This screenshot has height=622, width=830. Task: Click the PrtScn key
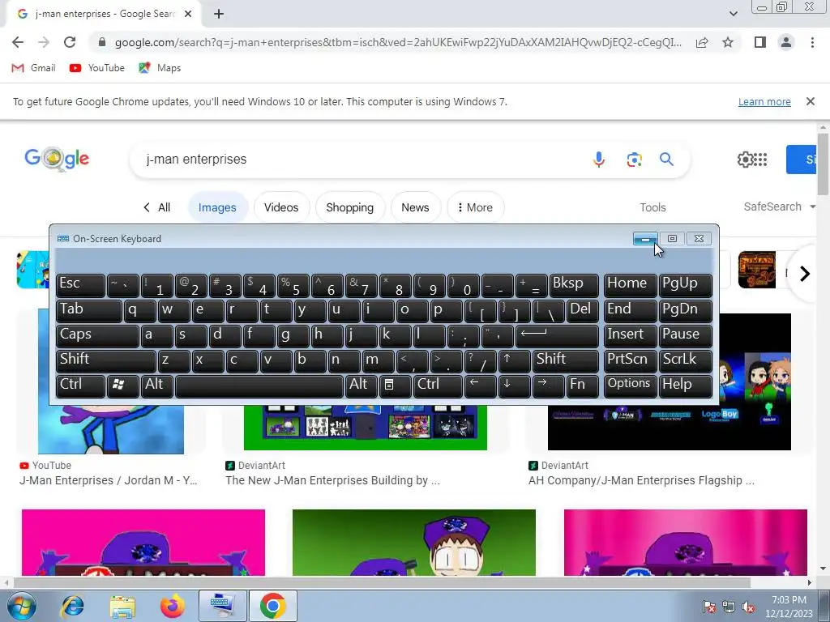point(630,360)
